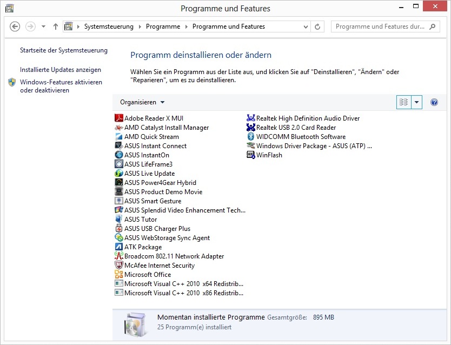
Task: Open the view options dropdown arrow
Action: tap(417, 102)
